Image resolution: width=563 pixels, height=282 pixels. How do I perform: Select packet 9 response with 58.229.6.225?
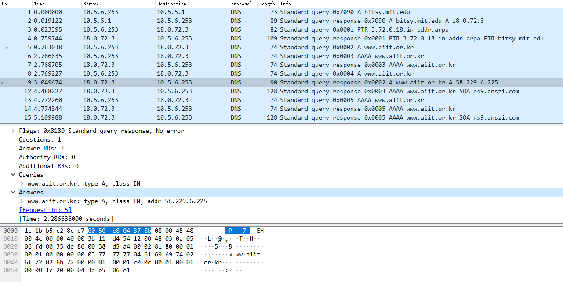point(281,82)
